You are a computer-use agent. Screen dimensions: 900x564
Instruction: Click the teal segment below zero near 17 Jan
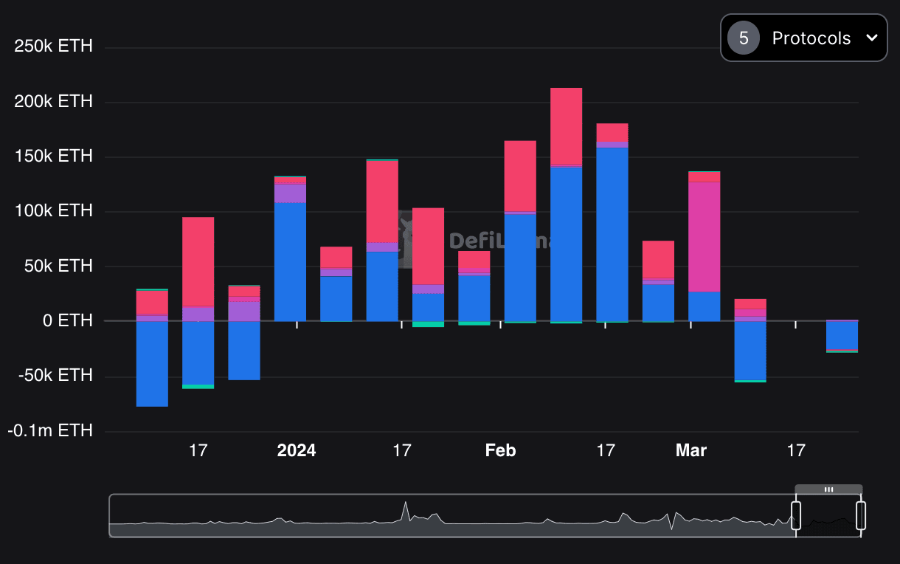coord(428,324)
